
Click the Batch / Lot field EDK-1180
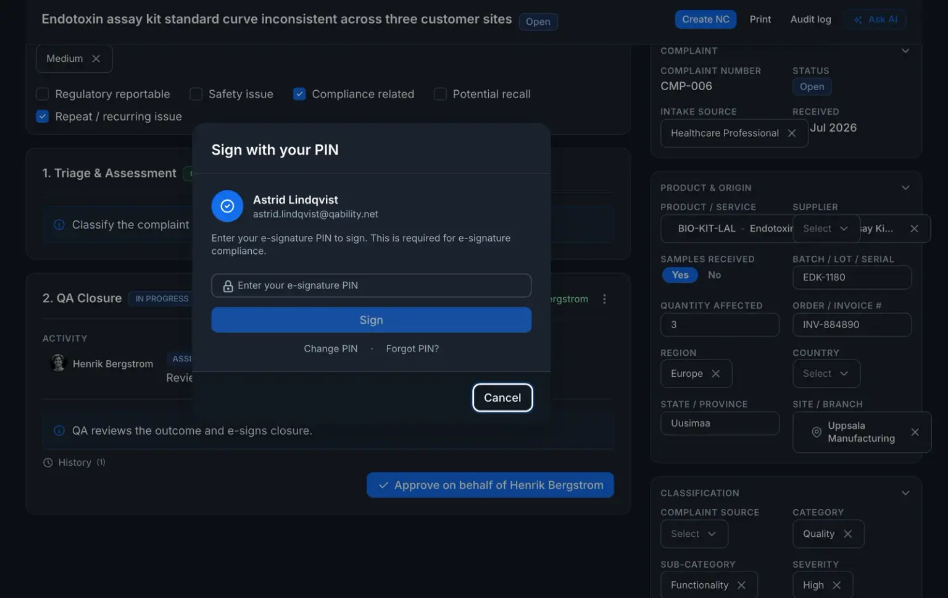coord(852,277)
